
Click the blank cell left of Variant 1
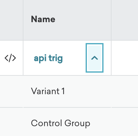(x=11, y=91)
